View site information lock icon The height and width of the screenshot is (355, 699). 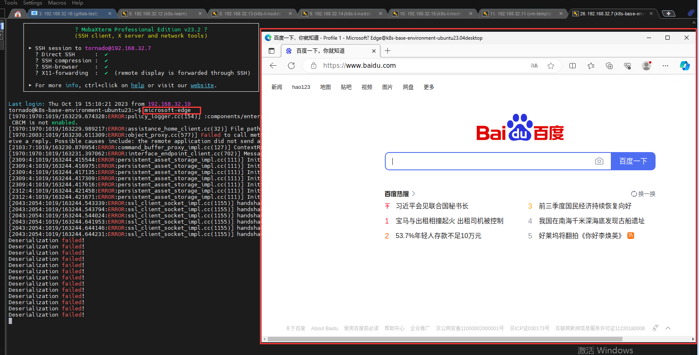point(314,66)
